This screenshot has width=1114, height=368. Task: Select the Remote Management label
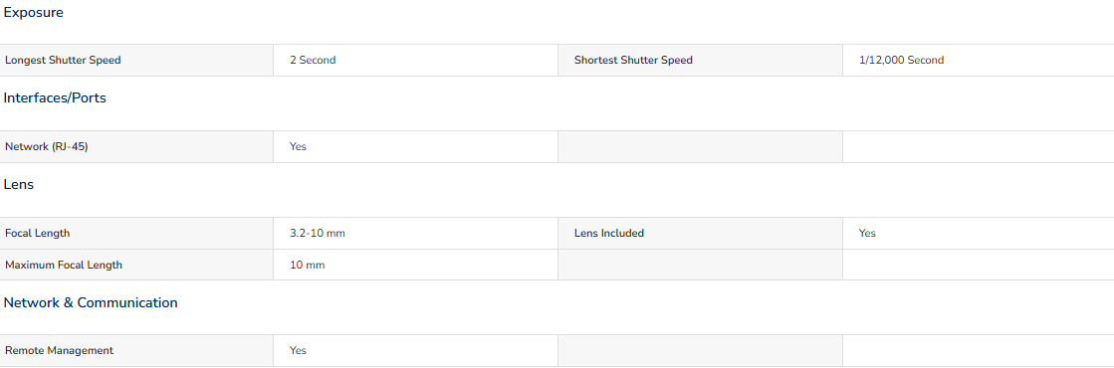coord(59,351)
